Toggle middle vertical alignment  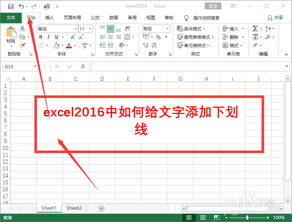pos(110,29)
